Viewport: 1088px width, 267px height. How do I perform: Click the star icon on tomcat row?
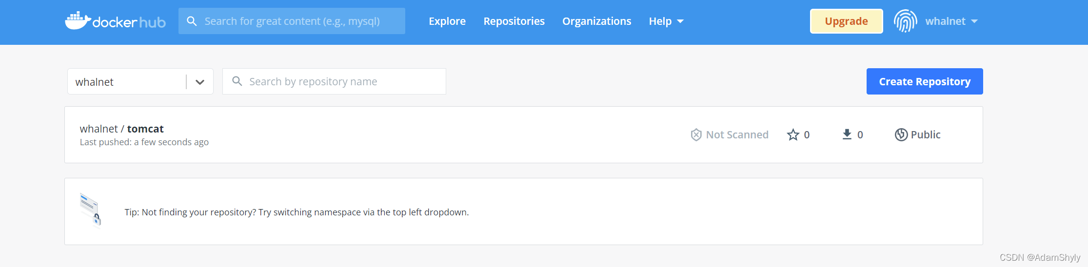(x=793, y=134)
